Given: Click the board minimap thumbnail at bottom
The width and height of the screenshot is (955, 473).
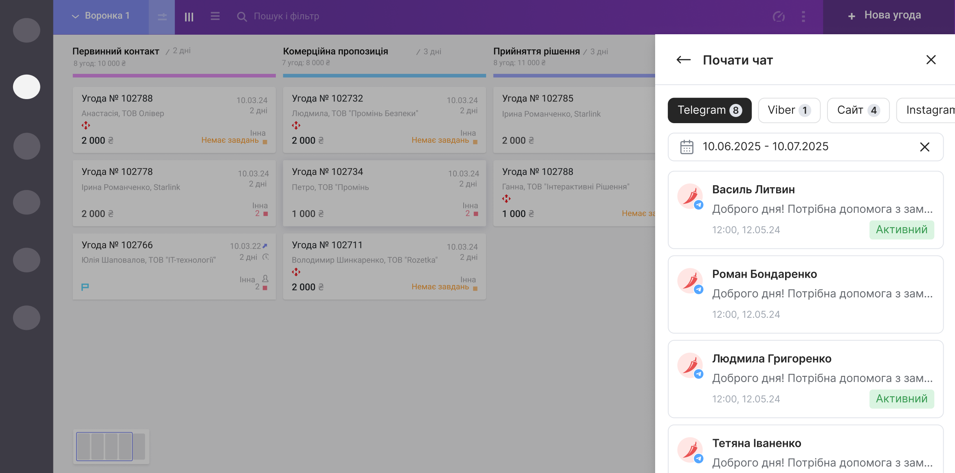Looking at the screenshot, I should point(111,446).
